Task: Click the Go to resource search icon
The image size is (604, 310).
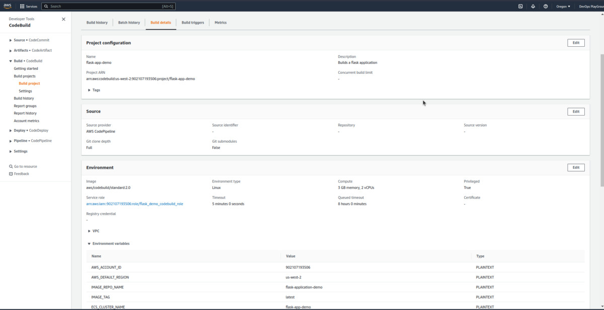Action: [11, 166]
